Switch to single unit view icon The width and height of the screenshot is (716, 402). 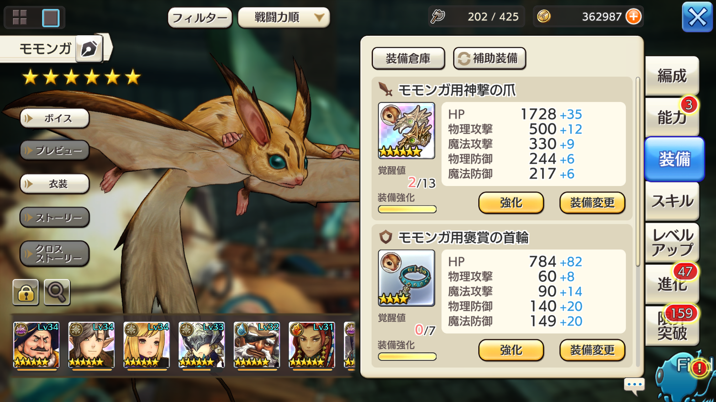(x=51, y=18)
